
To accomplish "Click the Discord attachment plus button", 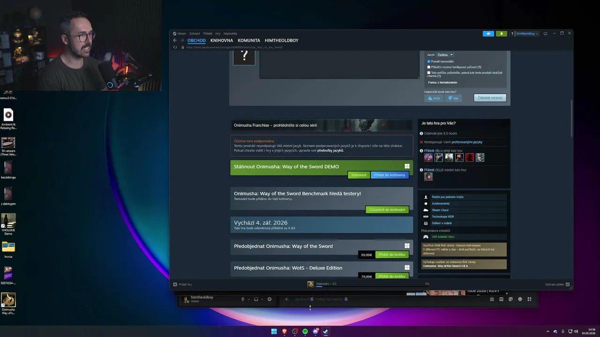I will (286, 299).
